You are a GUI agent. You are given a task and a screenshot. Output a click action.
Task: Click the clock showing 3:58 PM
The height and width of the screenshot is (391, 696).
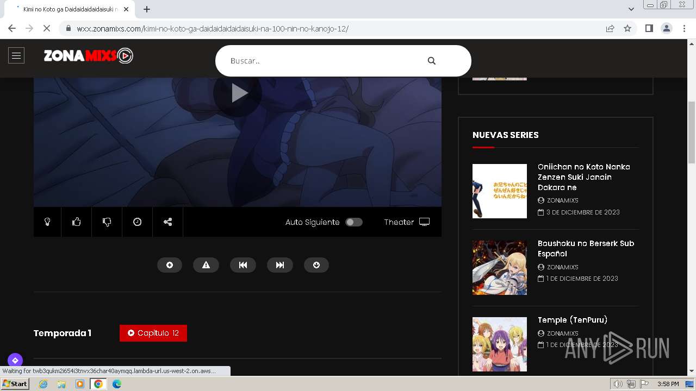click(668, 384)
